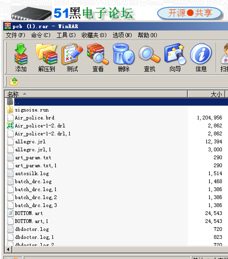Screen dimensions: 228x259
Task: Select file name Air_police.brd
Action: tap(35, 118)
